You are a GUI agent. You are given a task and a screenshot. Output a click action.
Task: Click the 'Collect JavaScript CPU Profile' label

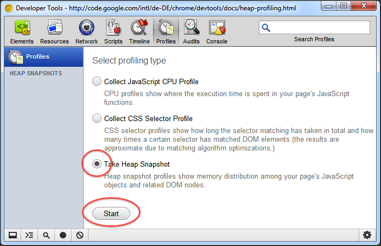pyautogui.click(x=151, y=81)
